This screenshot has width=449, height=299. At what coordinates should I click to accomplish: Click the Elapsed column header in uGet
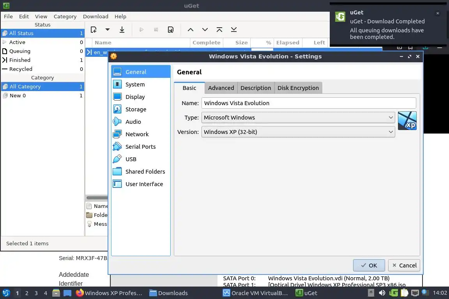click(288, 42)
